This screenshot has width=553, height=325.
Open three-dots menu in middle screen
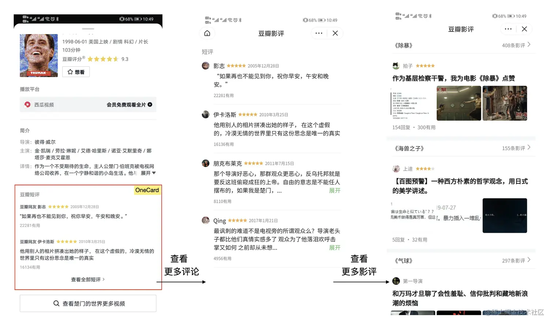pos(319,33)
